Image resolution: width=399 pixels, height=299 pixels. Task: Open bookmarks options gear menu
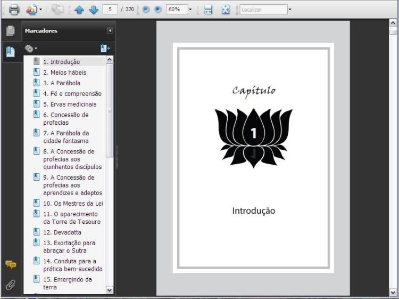coord(31,49)
